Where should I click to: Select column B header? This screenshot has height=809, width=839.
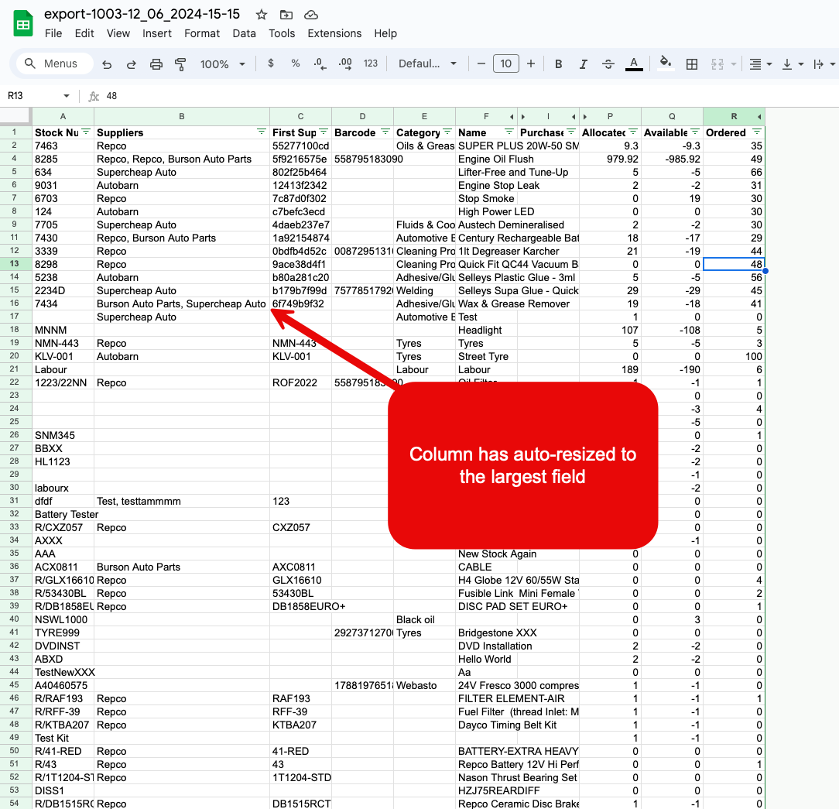tap(182, 116)
